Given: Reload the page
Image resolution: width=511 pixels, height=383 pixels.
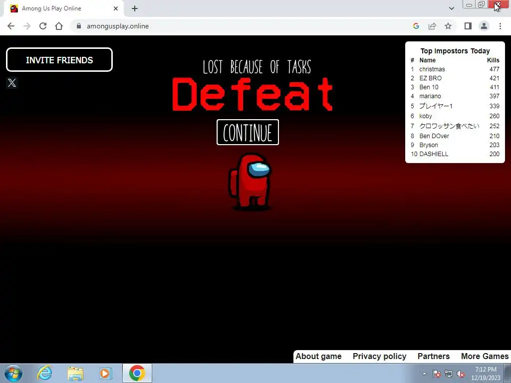Looking at the screenshot, I should [43, 26].
